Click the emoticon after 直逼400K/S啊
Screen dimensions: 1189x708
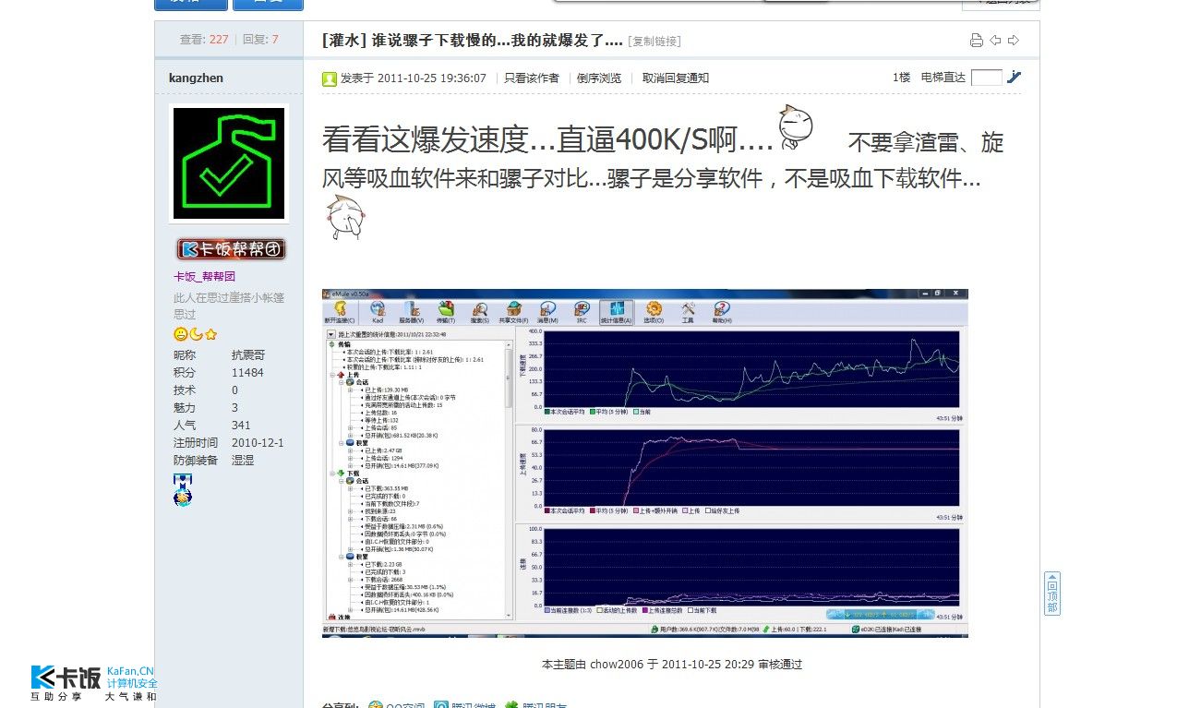794,128
